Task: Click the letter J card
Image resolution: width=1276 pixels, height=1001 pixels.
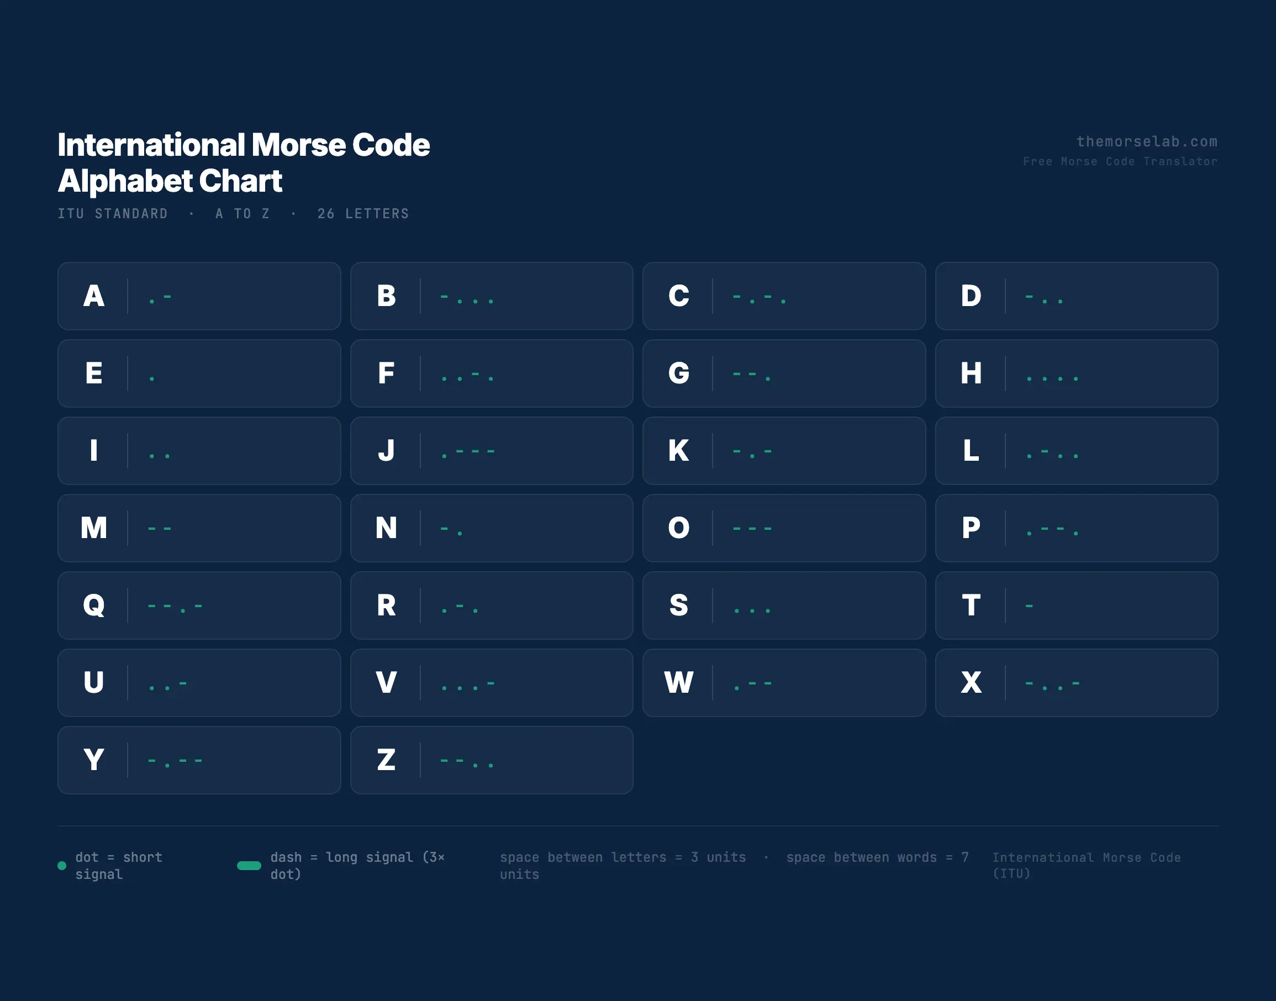Action: (x=492, y=451)
